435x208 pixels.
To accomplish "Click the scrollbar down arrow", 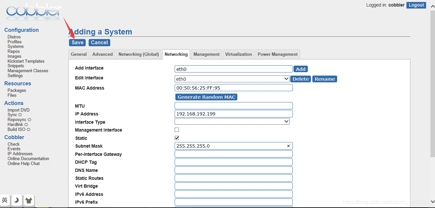I will pos(432,201).
